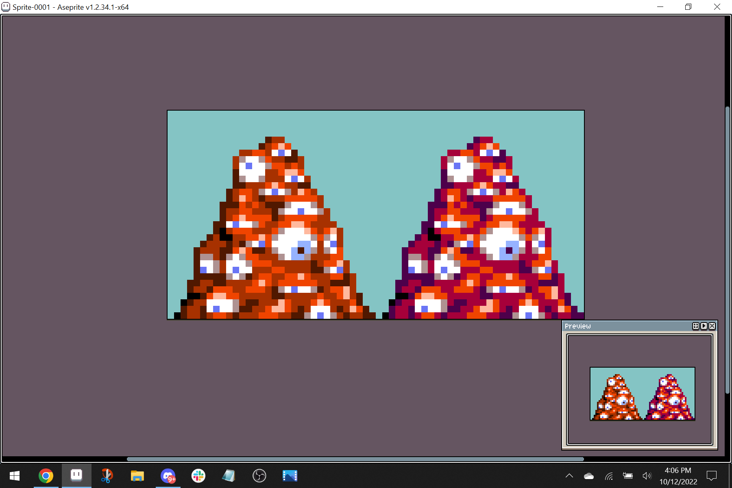Viewport: 732px width, 488px height.
Task: Open Google Chrome from taskbar
Action: (x=46, y=476)
